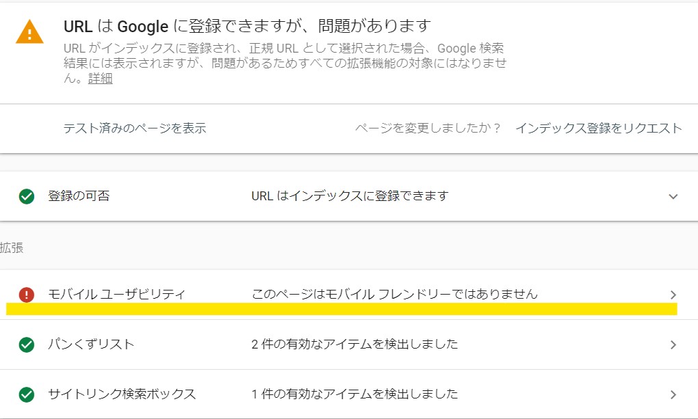Click the green checkmark beside パンくずリスト
Viewport: 698px width, 419px height.
click(27, 344)
